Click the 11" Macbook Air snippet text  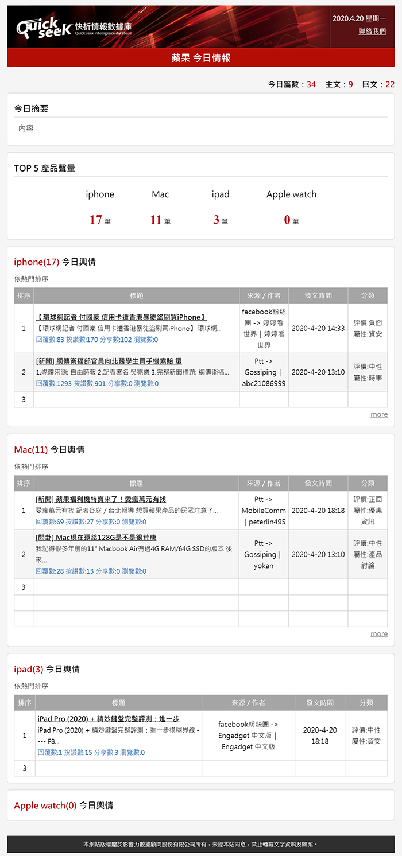(134, 554)
